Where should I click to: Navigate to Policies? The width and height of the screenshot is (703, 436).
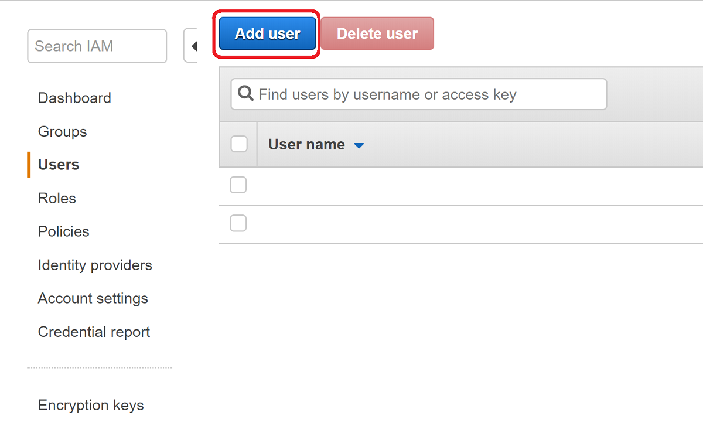click(63, 231)
